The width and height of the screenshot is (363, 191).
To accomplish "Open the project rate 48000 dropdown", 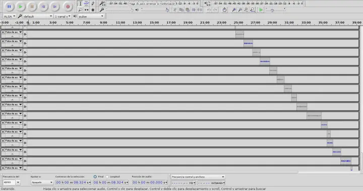I will point(18,182).
